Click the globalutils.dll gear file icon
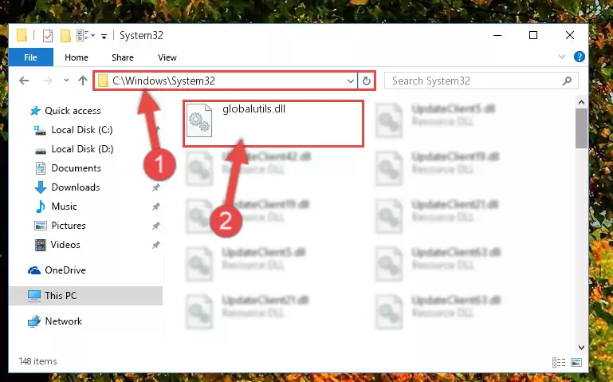Image resolution: width=613 pixels, height=382 pixels. 199,120
